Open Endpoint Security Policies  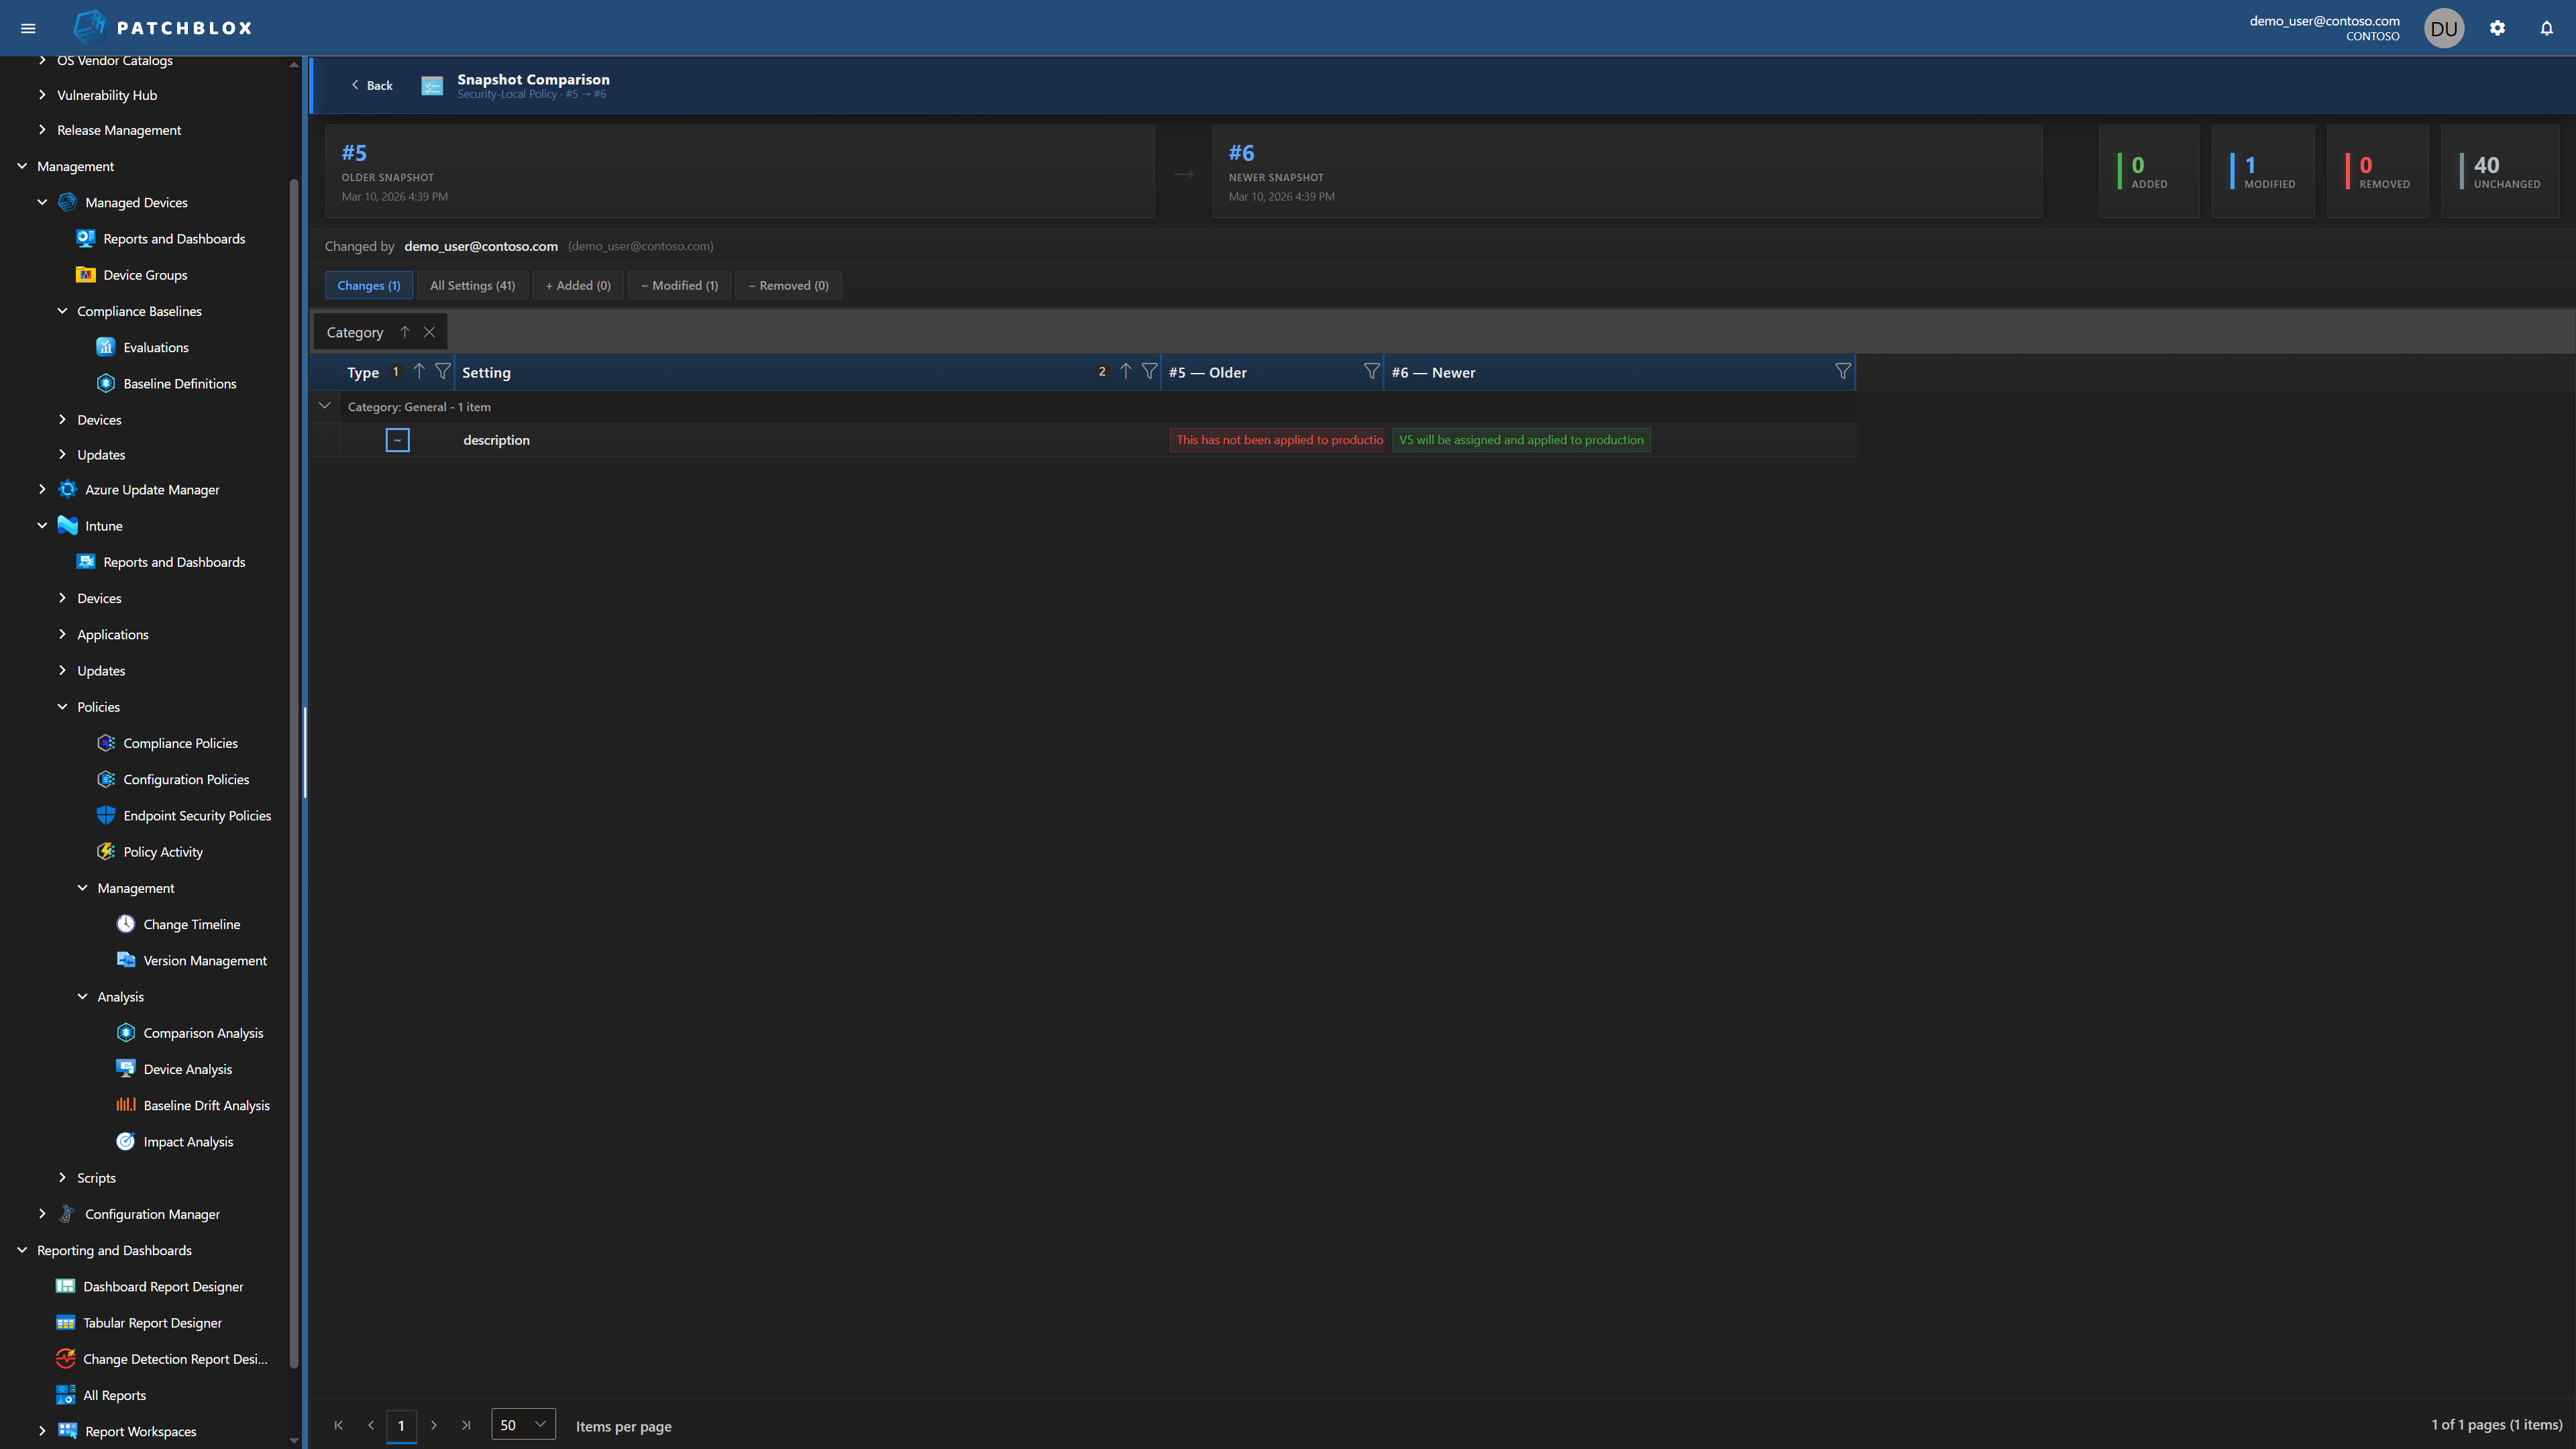pyautogui.click(x=197, y=815)
